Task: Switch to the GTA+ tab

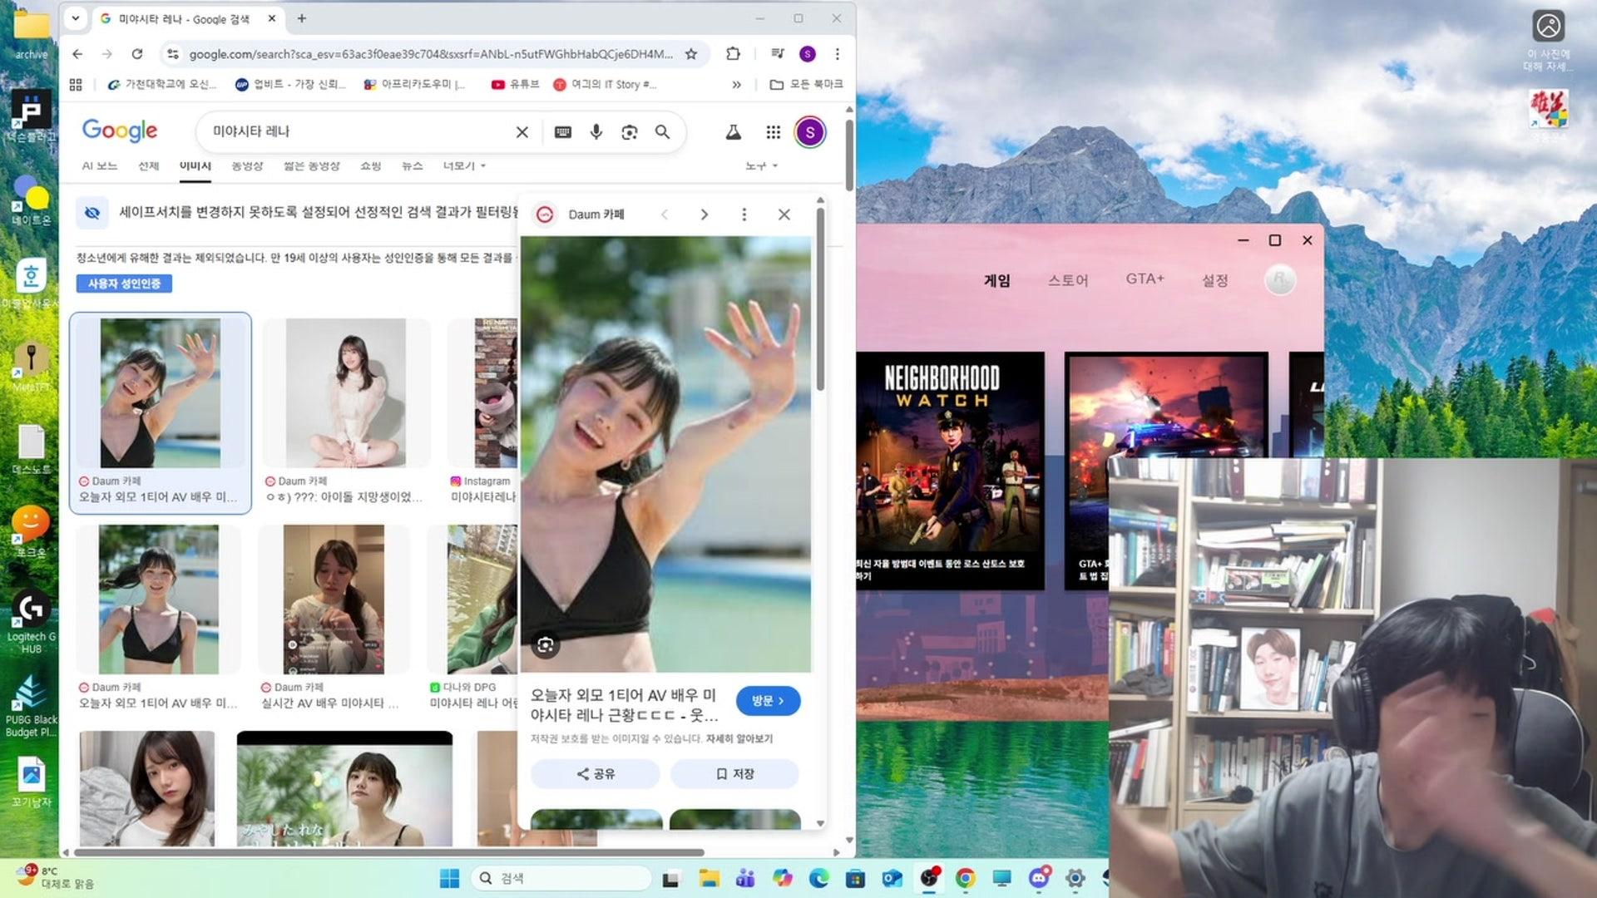Action: click(1145, 279)
